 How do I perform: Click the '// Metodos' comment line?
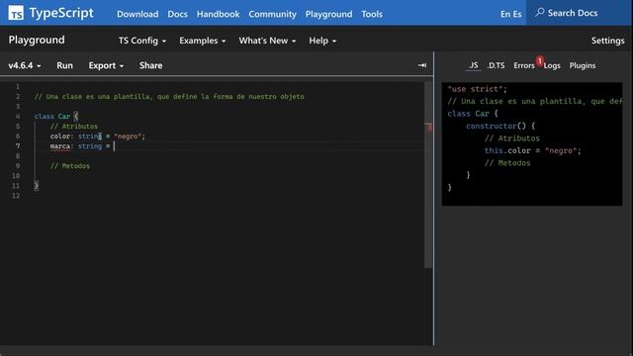[x=70, y=166]
